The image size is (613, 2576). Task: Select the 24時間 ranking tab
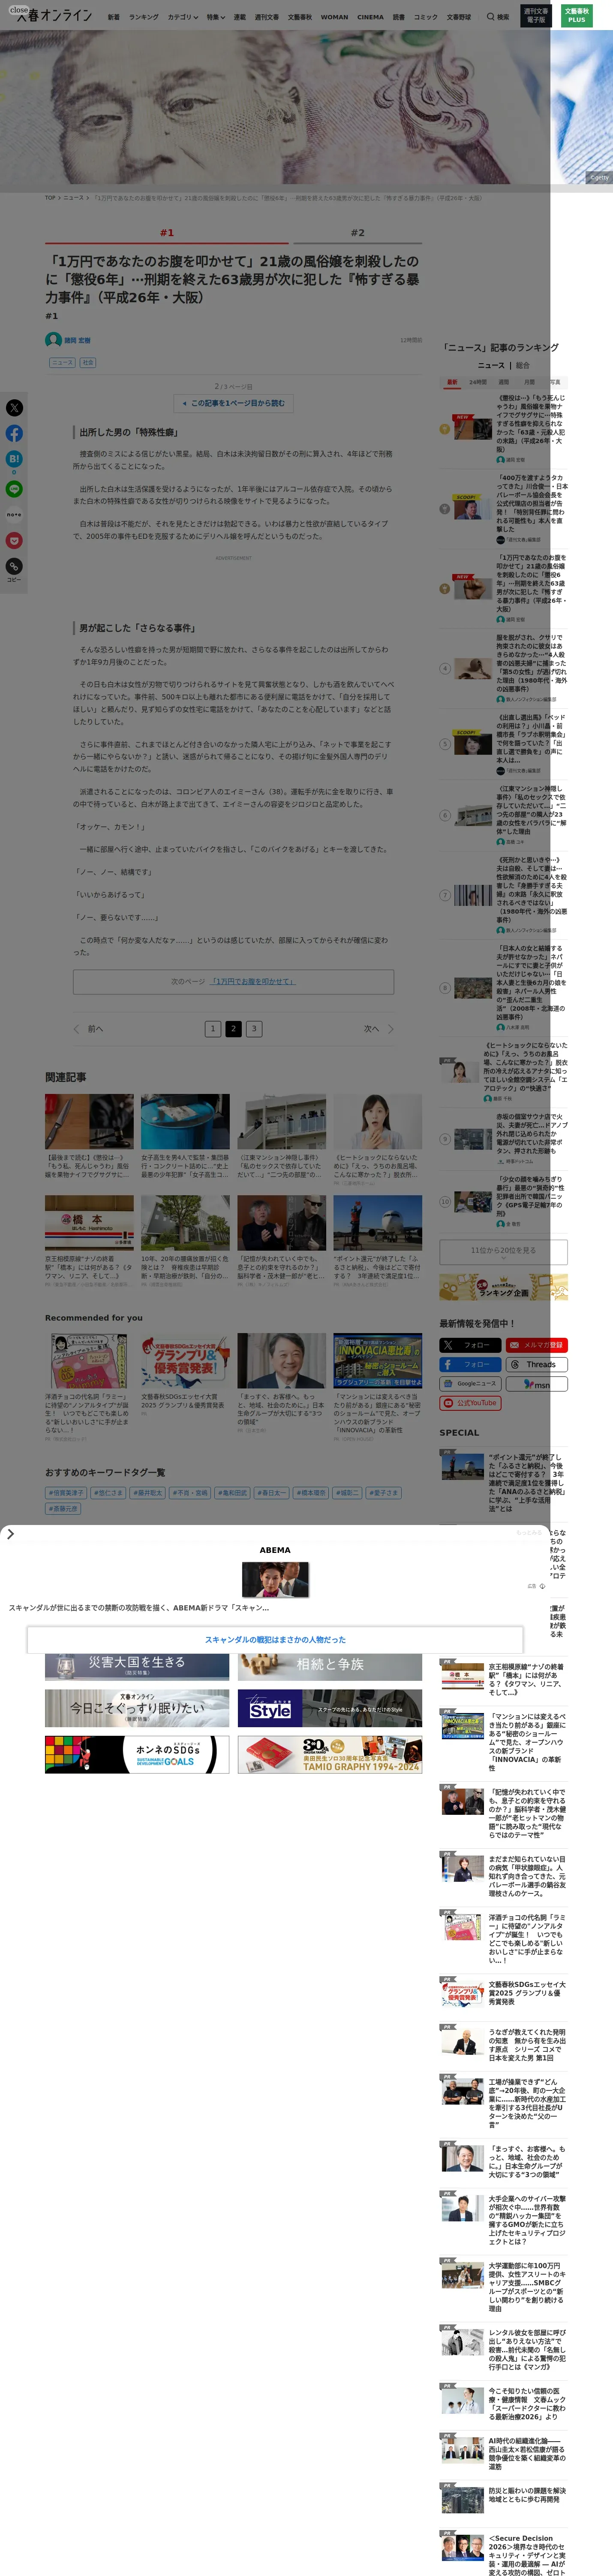pyautogui.click(x=478, y=382)
